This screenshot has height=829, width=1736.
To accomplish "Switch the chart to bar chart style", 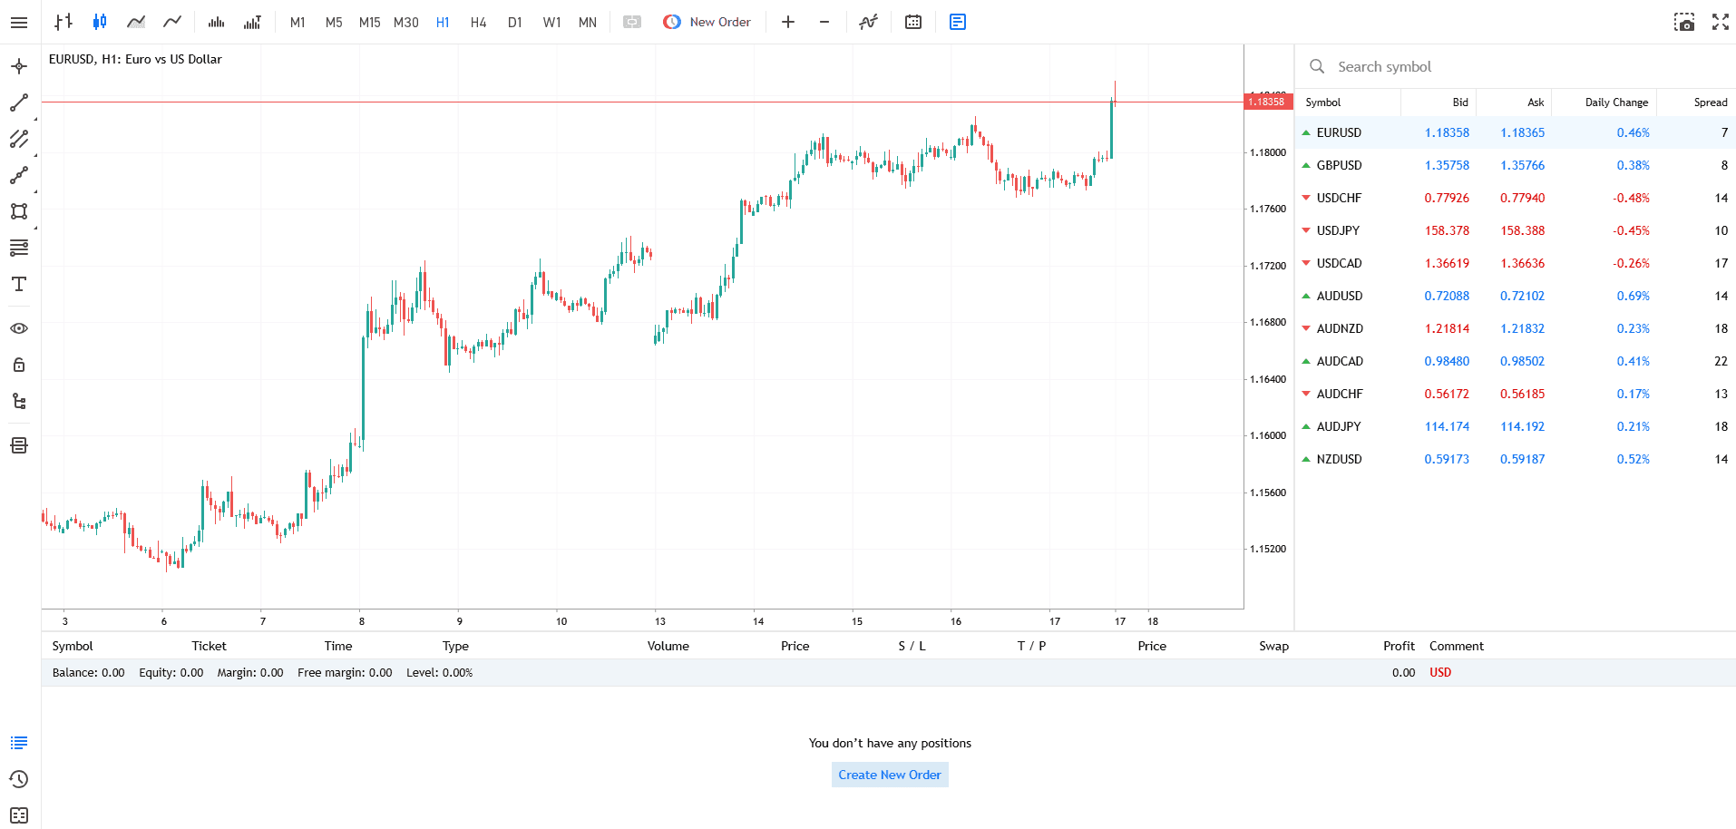I will 63,22.
